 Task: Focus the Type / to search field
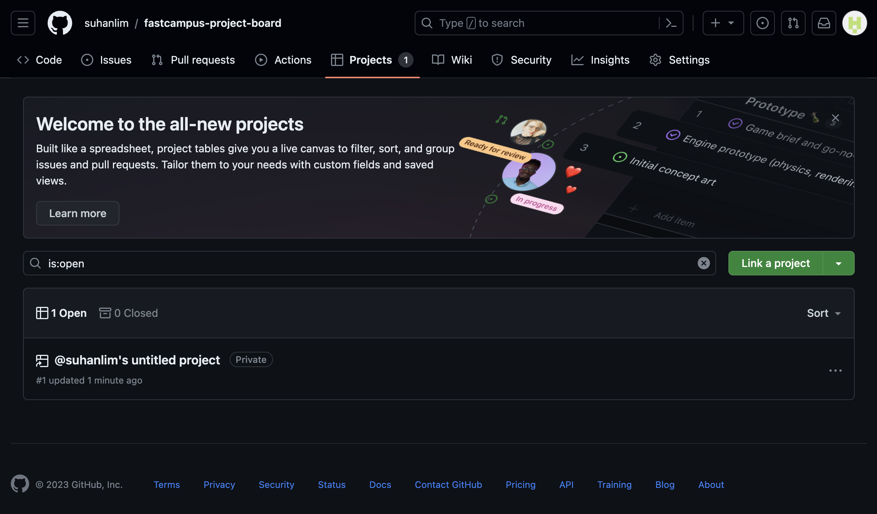[538, 23]
